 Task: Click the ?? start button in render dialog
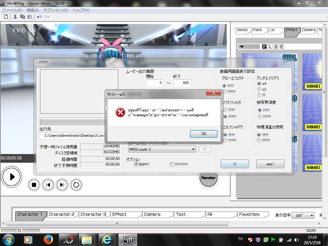235,164
